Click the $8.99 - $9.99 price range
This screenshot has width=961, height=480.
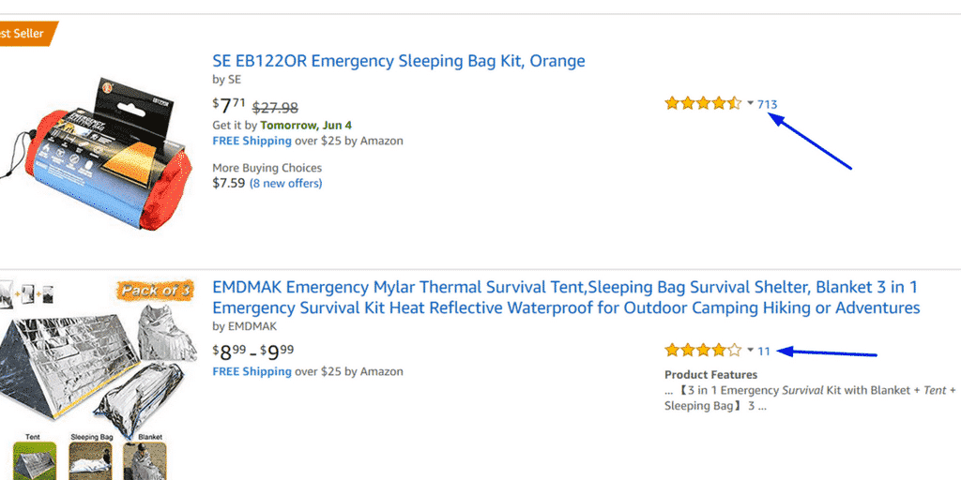(253, 352)
